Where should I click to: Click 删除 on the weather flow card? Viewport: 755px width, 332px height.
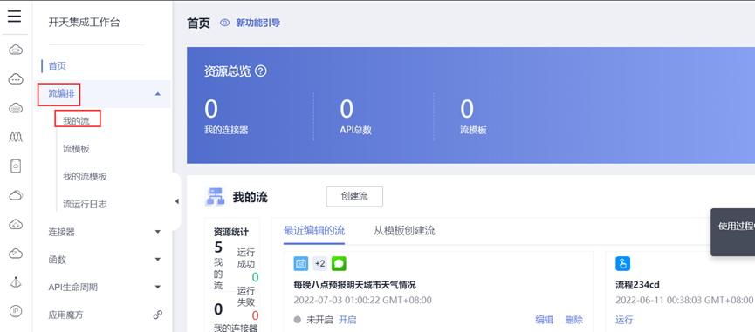pos(574,320)
